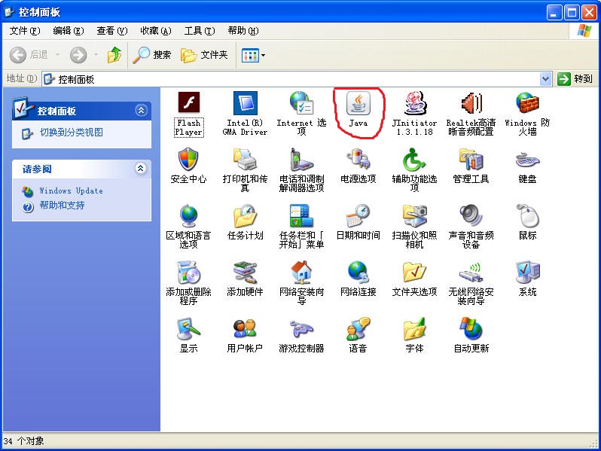Open the 编辑(E) menu
Screen dimensions: 601x451
pos(69,31)
